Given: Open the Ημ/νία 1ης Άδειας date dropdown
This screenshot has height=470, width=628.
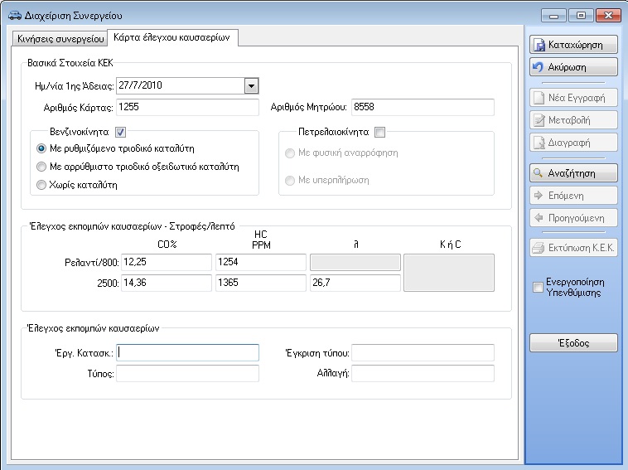Looking at the screenshot, I should (x=251, y=85).
